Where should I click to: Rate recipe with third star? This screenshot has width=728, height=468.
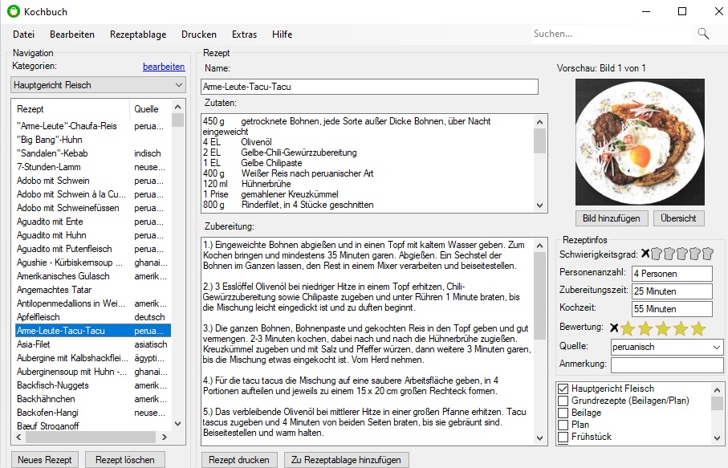tap(663, 328)
